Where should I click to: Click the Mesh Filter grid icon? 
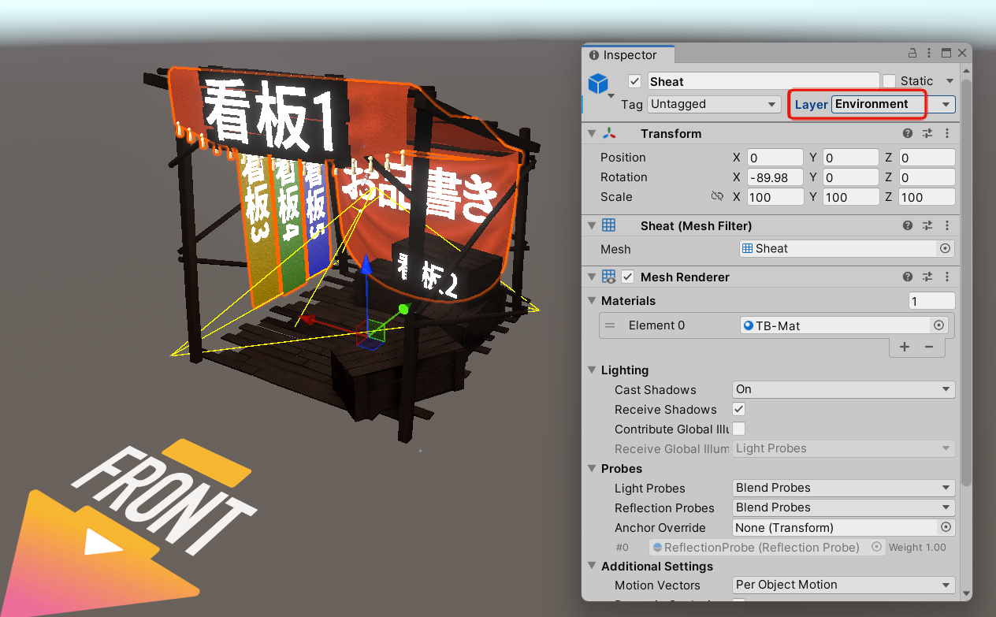click(609, 226)
